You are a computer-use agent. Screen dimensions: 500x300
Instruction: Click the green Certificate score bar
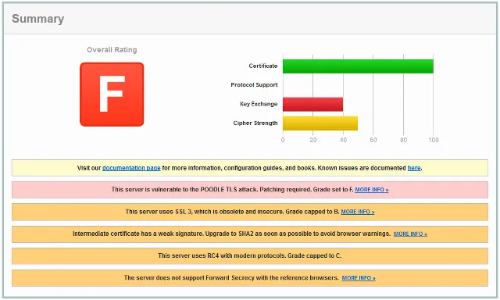pyautogui.click(x=358, y=66)
